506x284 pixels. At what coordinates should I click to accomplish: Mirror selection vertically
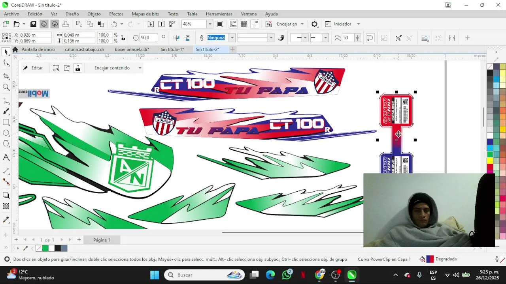187,38
